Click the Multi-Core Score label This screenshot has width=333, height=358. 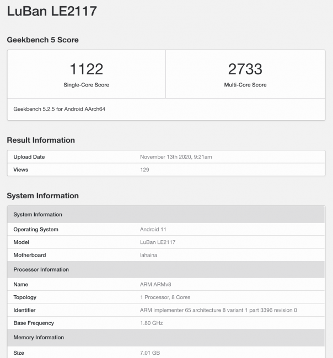click(245, 85)
